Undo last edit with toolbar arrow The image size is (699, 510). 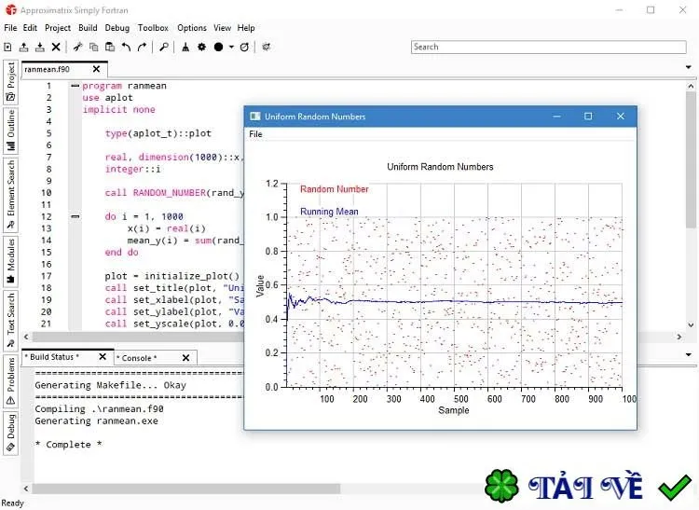point(126,47)
